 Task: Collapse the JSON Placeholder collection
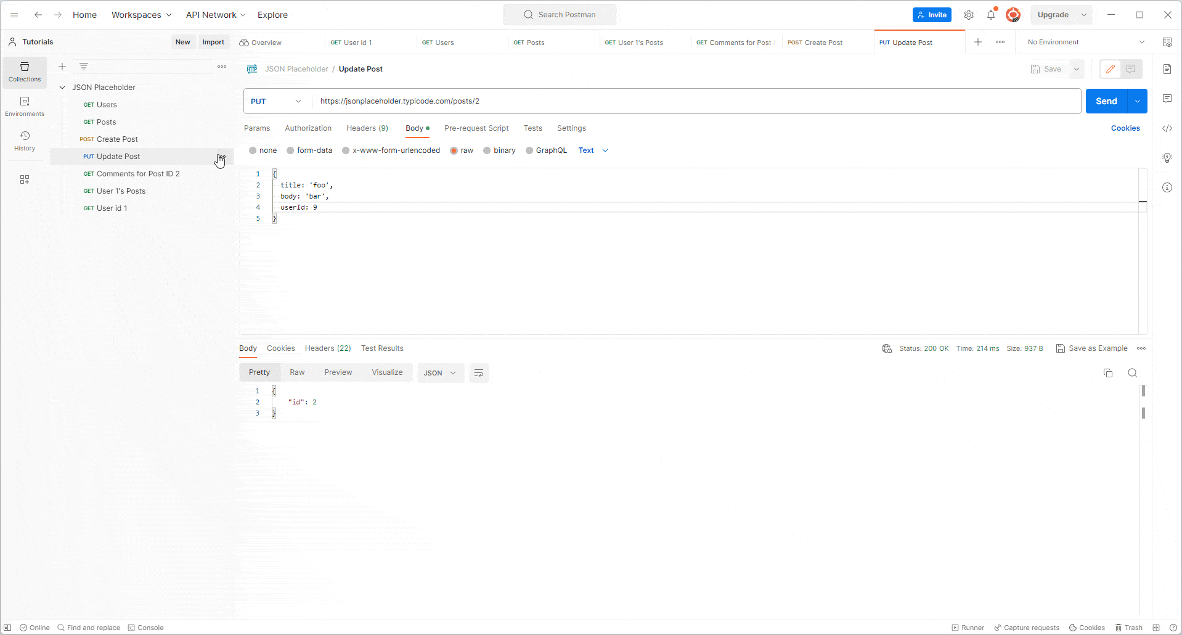pos(62,88)
